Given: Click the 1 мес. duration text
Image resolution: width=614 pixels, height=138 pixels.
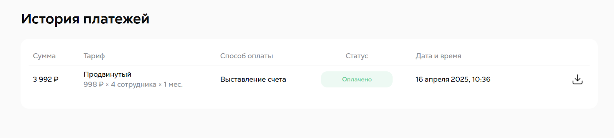Looking at the screenshot, I should (x=173, y=84).
